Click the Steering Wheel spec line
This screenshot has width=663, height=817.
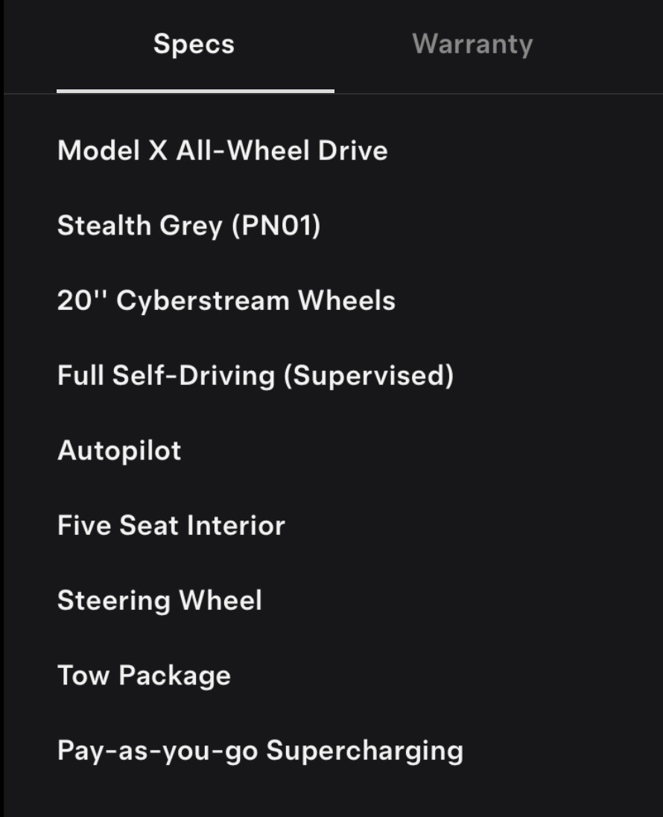pos(159,601)
